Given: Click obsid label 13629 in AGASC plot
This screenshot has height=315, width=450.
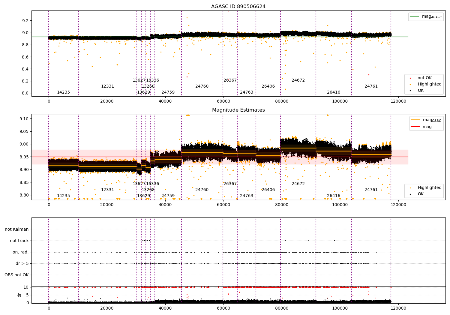Looking at the screenshot, I should coord(143,92).
